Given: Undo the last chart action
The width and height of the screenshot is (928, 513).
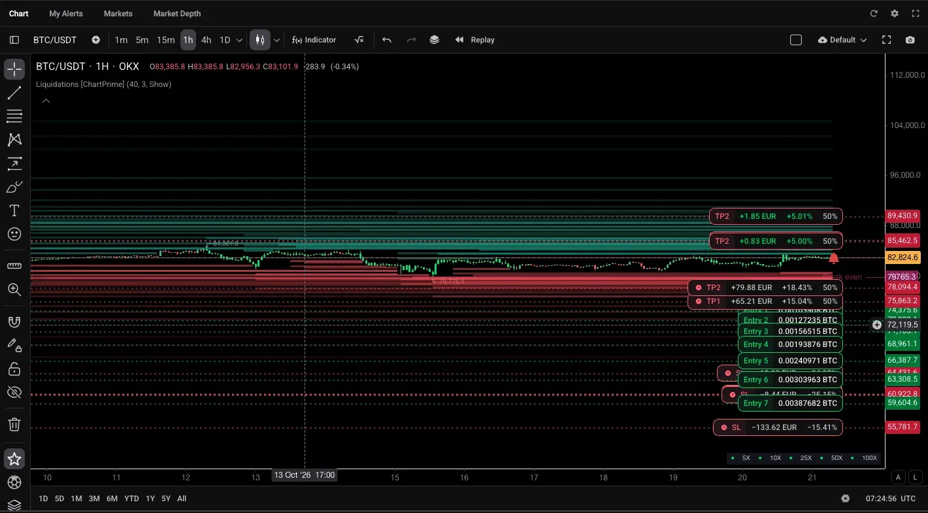Looking at the screenshot, I should (x=387, y=40).
